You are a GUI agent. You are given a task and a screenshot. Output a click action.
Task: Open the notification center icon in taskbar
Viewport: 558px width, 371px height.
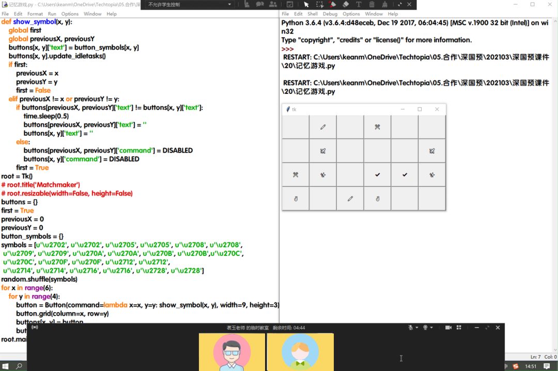coord(547,366)
